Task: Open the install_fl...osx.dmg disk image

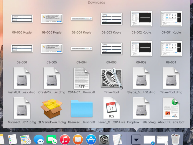Action: (22, 78)
